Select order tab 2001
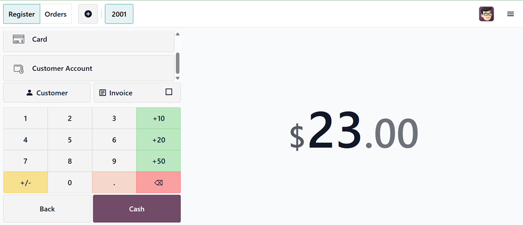The image size is (523, 225). [x=119, y=14]
